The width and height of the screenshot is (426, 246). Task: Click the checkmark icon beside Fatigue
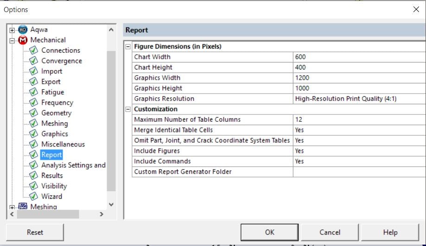(34, 92)
